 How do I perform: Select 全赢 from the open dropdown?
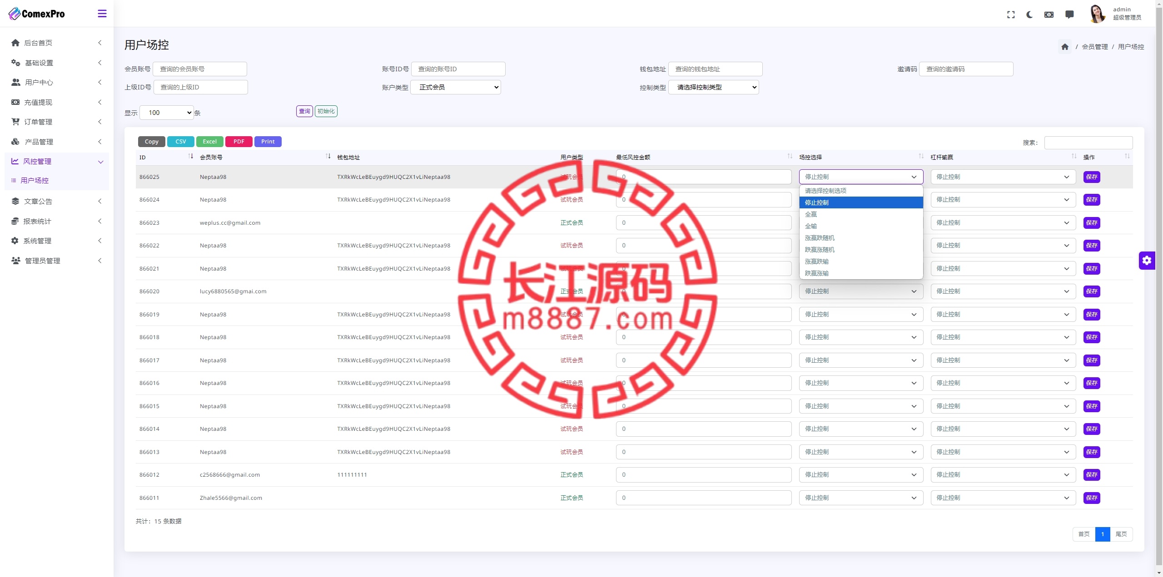tap(861, 214)
